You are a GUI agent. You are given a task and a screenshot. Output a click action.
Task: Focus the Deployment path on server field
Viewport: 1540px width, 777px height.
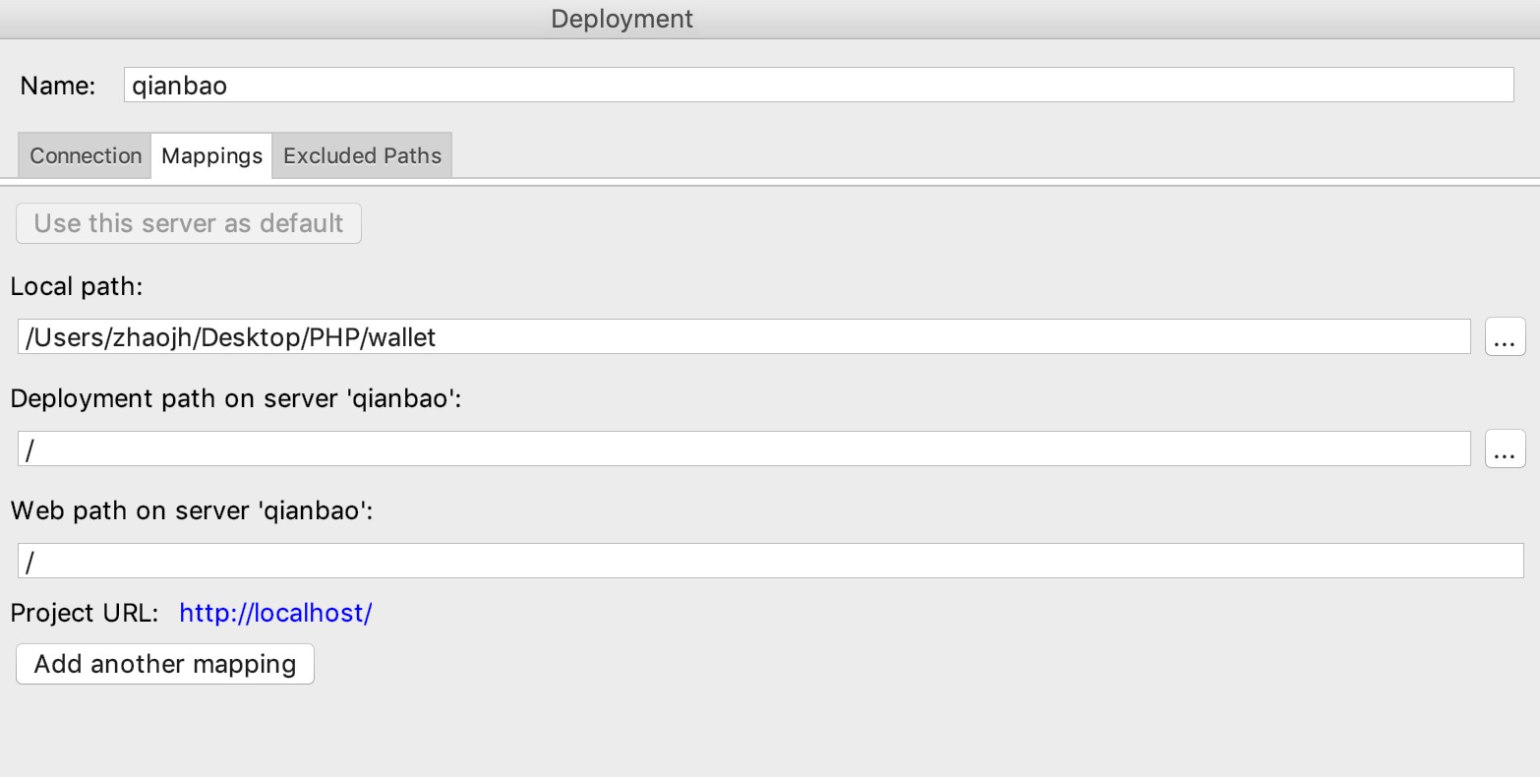744,448
